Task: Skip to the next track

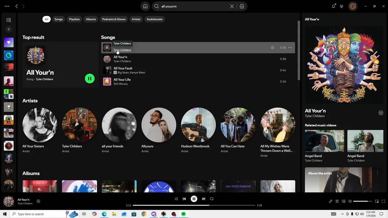Action: 204,199
